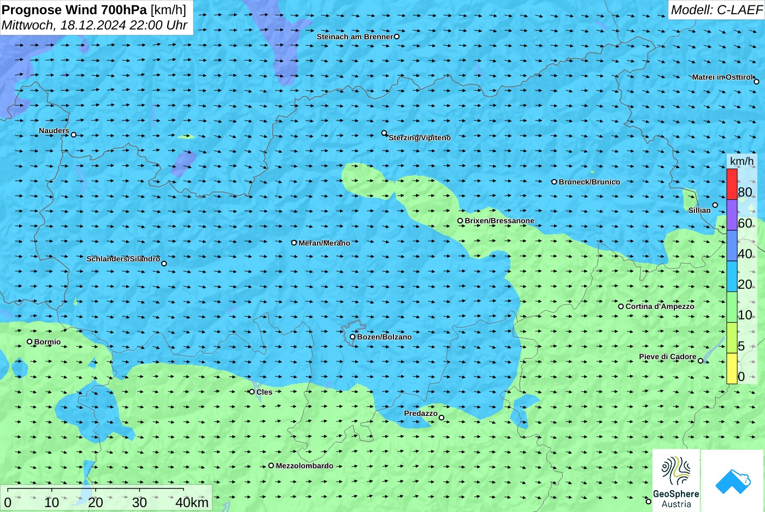Screen dimensions: 765x512
Task: Click the Mezzolombardo marker circle
Action: [271, 466]
